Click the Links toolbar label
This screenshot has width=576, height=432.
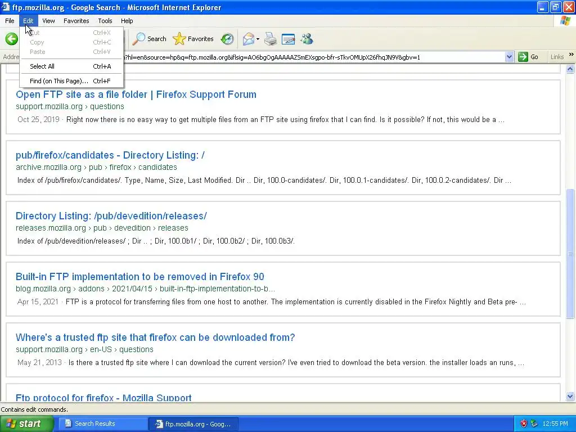tap(557, 57)
